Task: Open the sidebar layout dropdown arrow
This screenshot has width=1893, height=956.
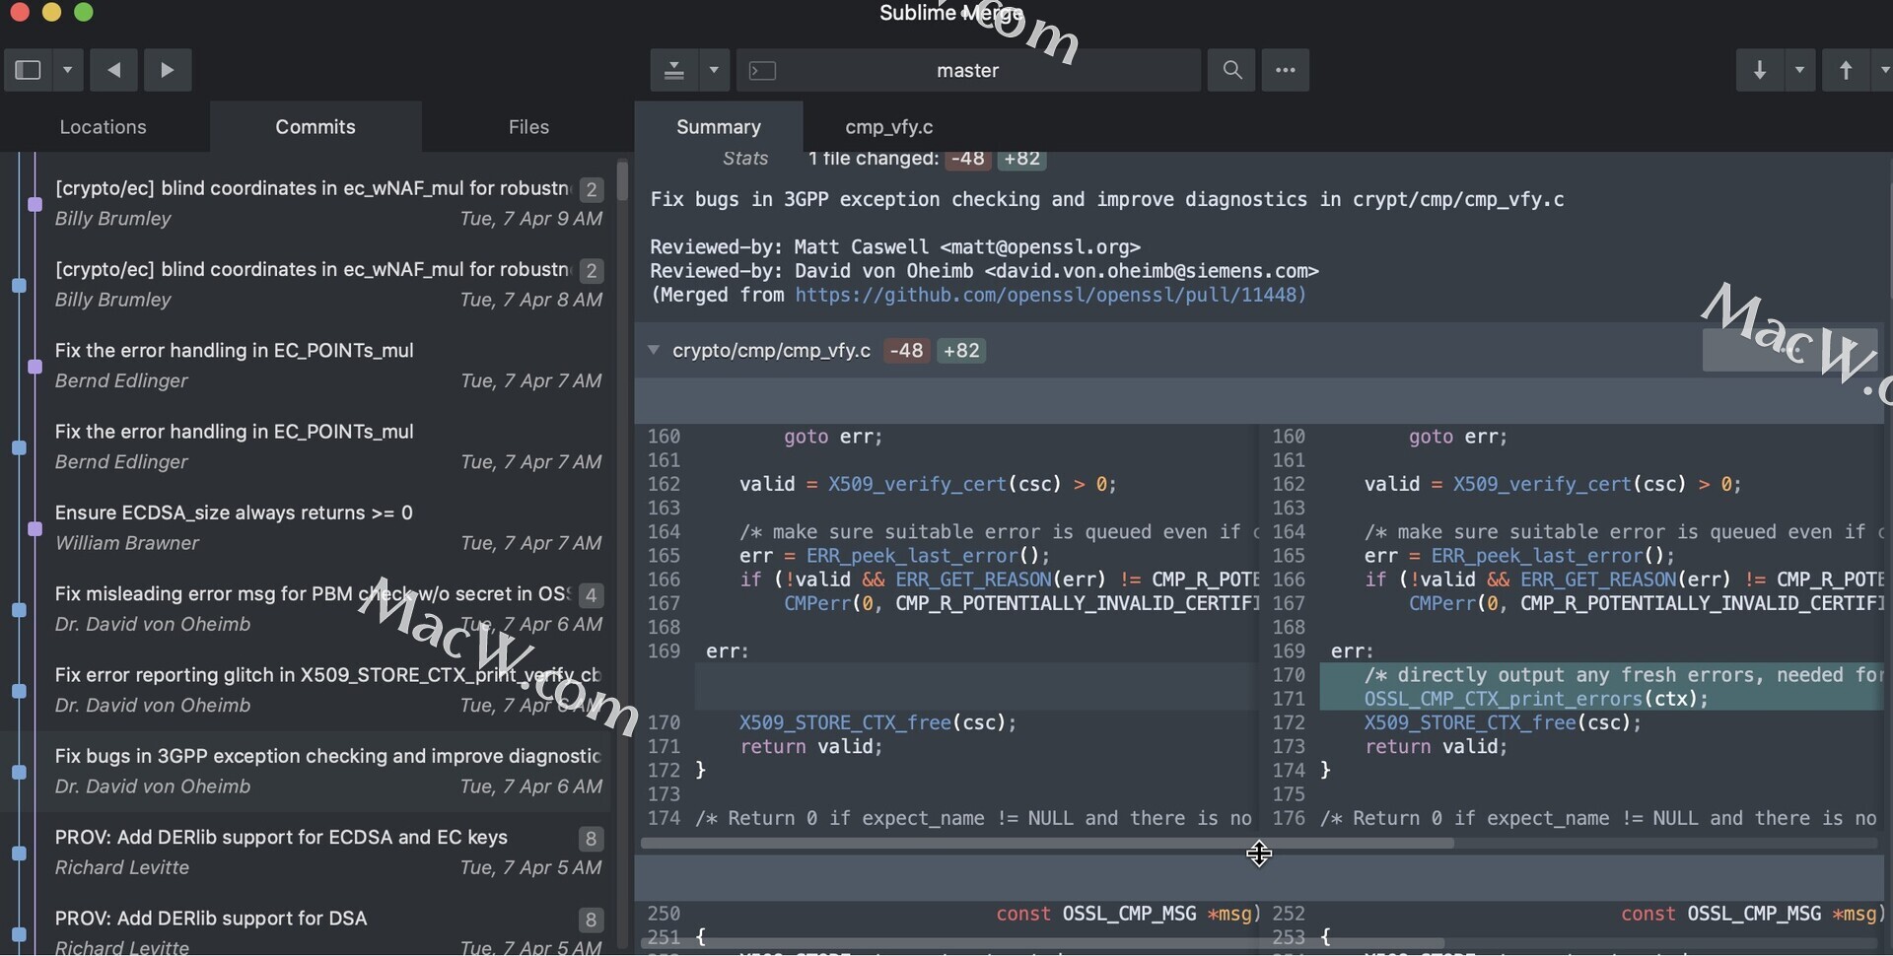Action: coord(67,70)
